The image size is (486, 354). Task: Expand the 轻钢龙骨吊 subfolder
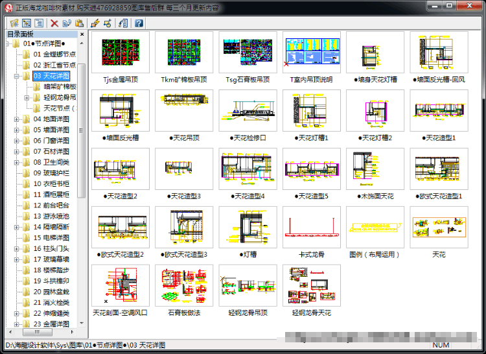[x=27, y=98]
